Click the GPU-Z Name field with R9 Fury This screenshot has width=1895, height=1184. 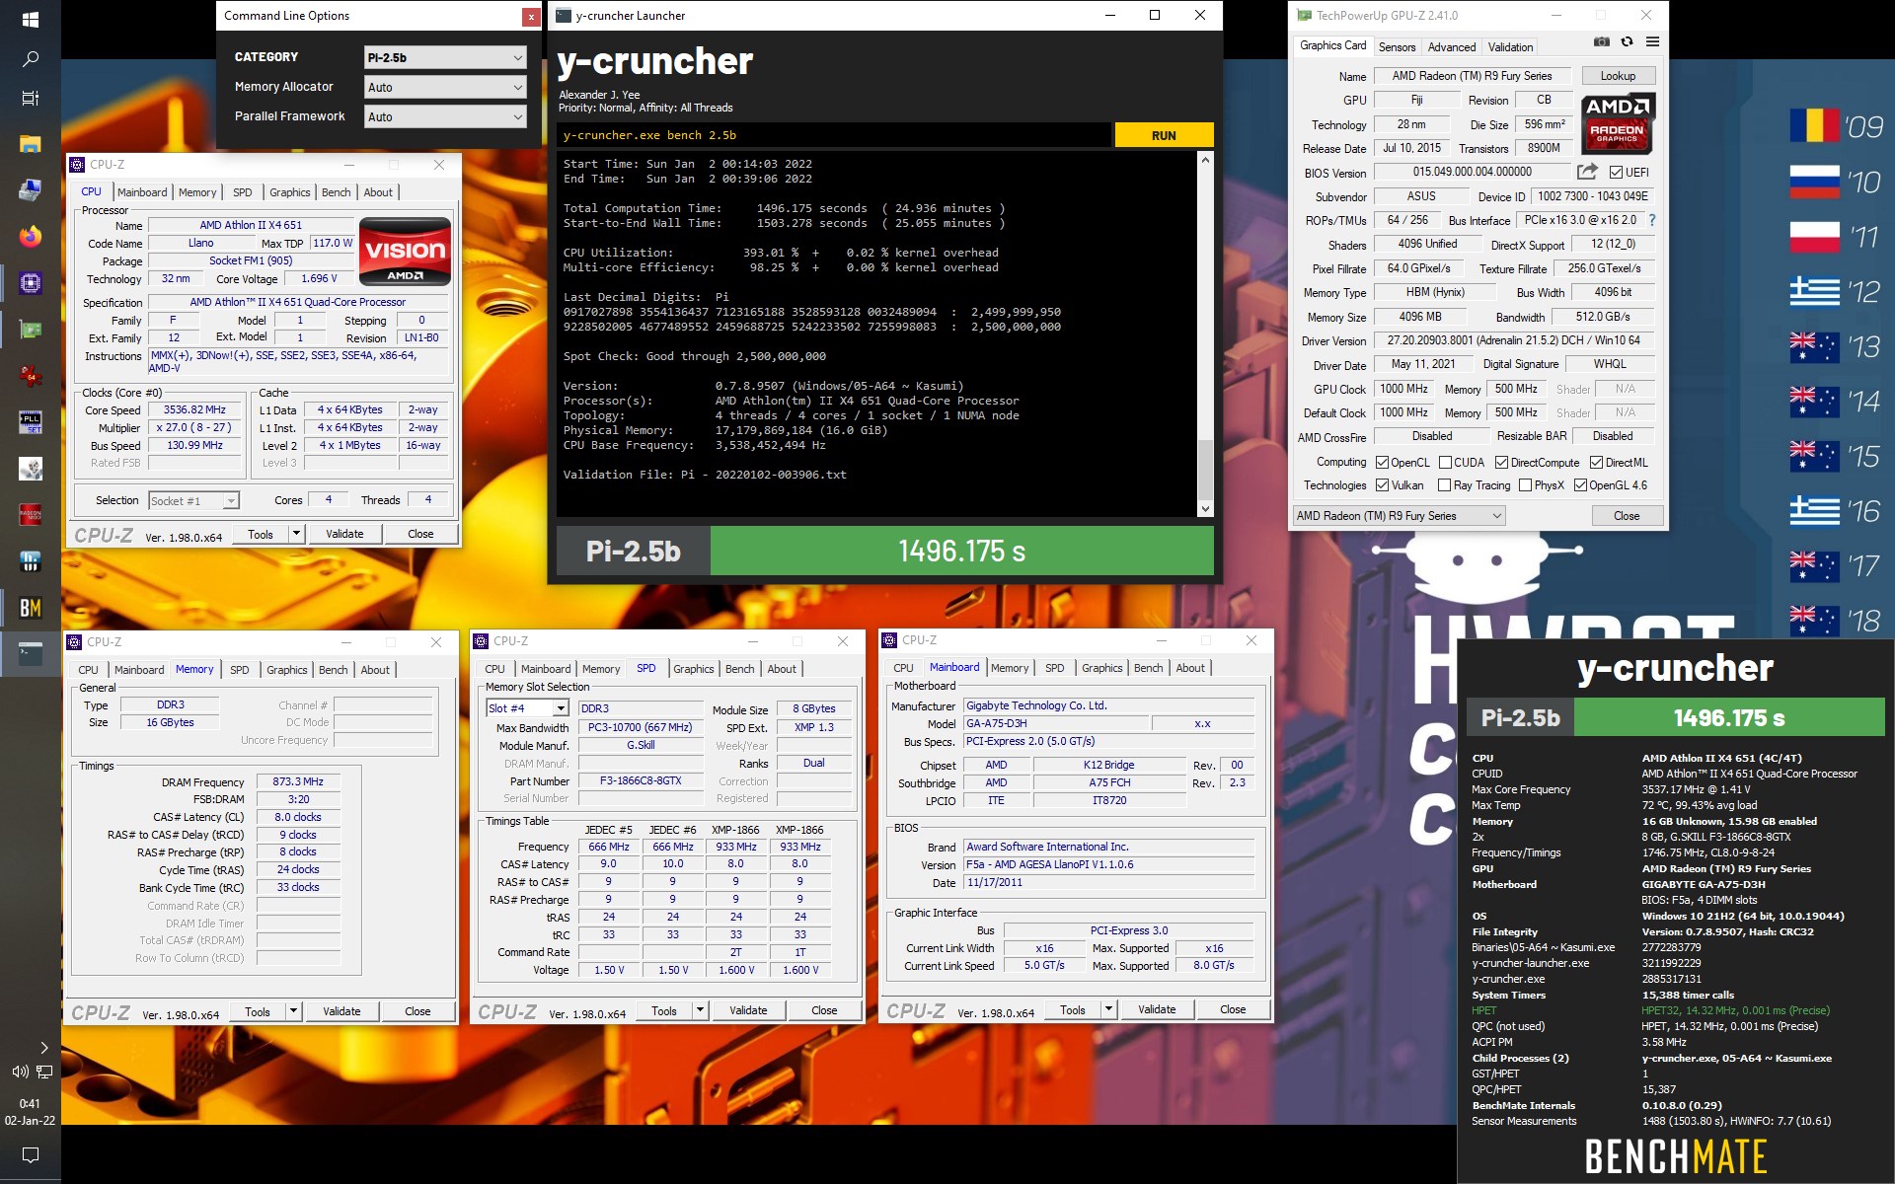pyautogui.click(x=1472, y=76)
